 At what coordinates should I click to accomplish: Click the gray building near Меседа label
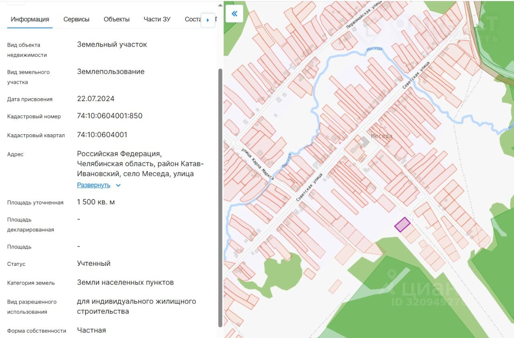[365, 142]
